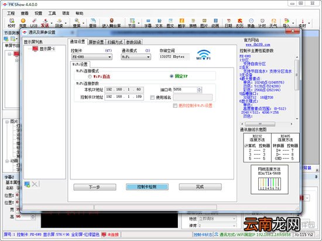
Task: Click the 重排 rearrange toolbar icon
Action: 93,23
